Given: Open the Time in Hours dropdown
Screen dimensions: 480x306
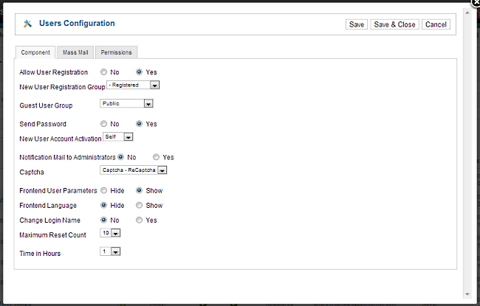Looking at the screenshot, I should point(110,251).
